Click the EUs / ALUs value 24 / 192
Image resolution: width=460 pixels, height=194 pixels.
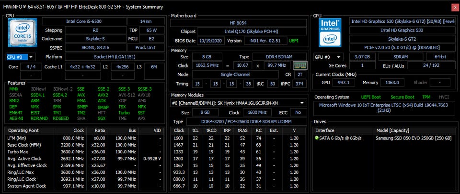tap(431, 65)
